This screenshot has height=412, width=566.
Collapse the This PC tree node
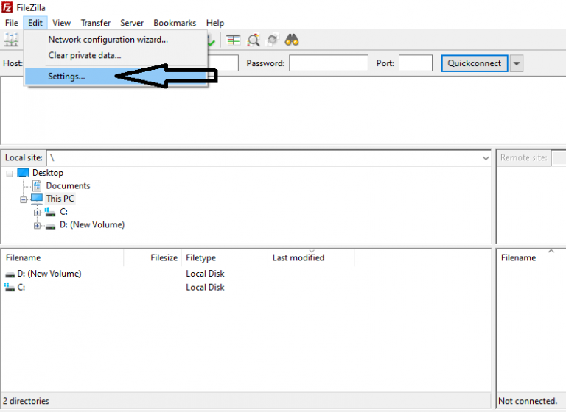24,199
